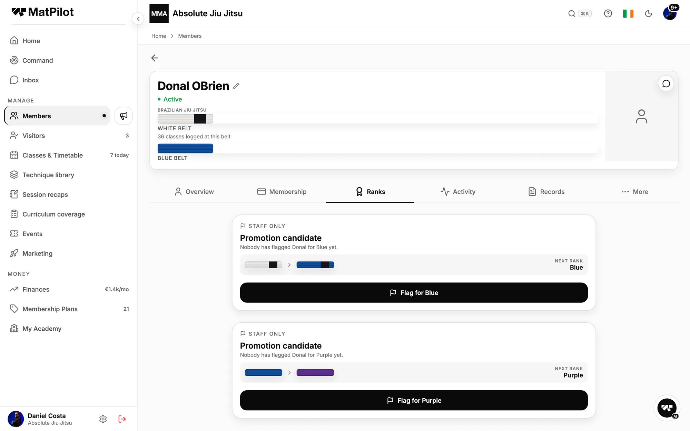Click the red logout icon

coord(122,419)
